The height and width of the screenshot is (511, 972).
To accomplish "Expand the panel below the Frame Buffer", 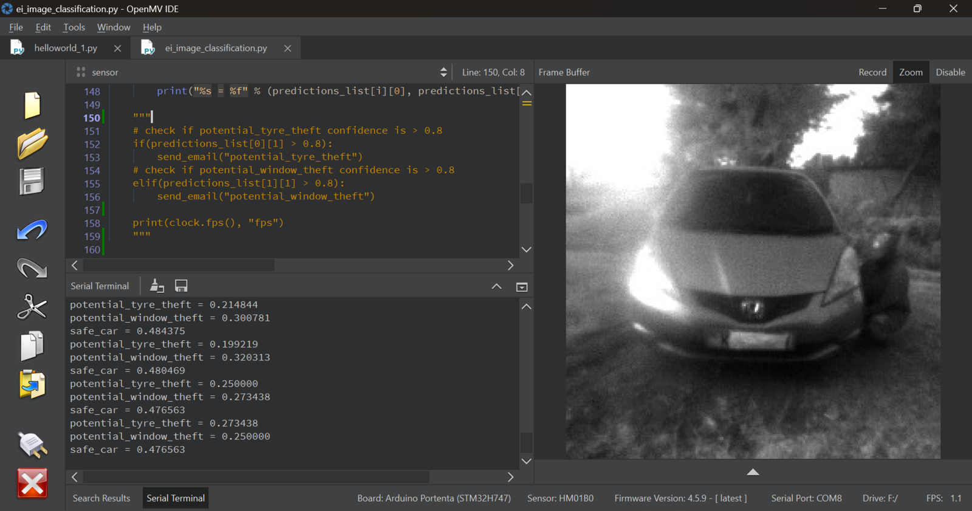I will pos(753,472).
